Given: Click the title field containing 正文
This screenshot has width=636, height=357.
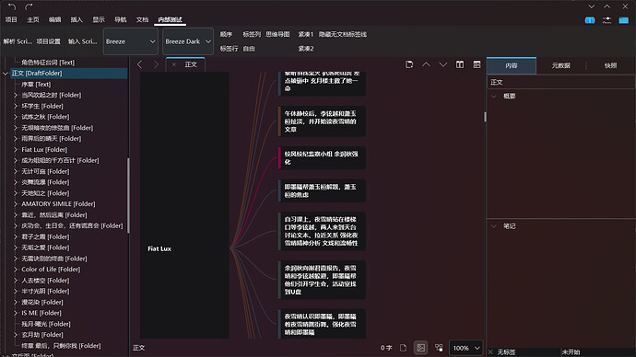Looking at the screenshot, I should click(561, 82).
